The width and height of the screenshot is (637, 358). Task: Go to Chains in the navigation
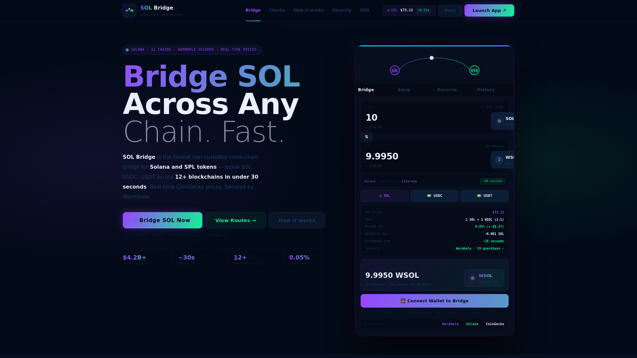pos(277,10)
